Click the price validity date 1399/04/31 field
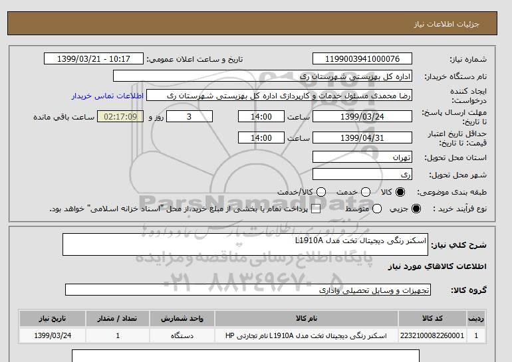Image resolution: width=512 pixels, height=362 pixels. [x=362, y=137]
